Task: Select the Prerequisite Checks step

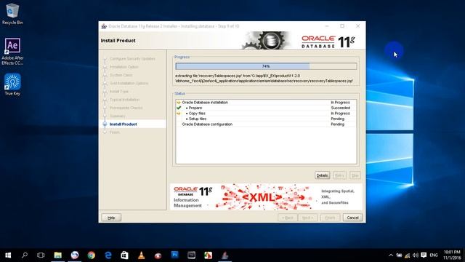Action: pos(126,108)
